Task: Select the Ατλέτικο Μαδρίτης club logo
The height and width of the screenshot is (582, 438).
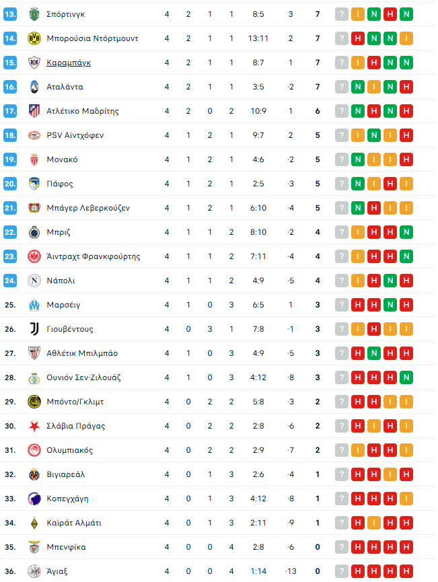Action: tap(34, 111)
